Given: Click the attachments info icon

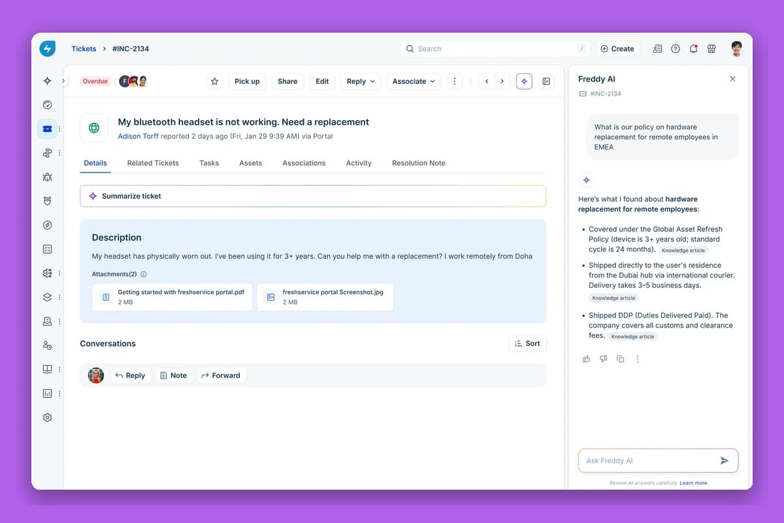Looking at the screenshot, I should tap(144, 275).
